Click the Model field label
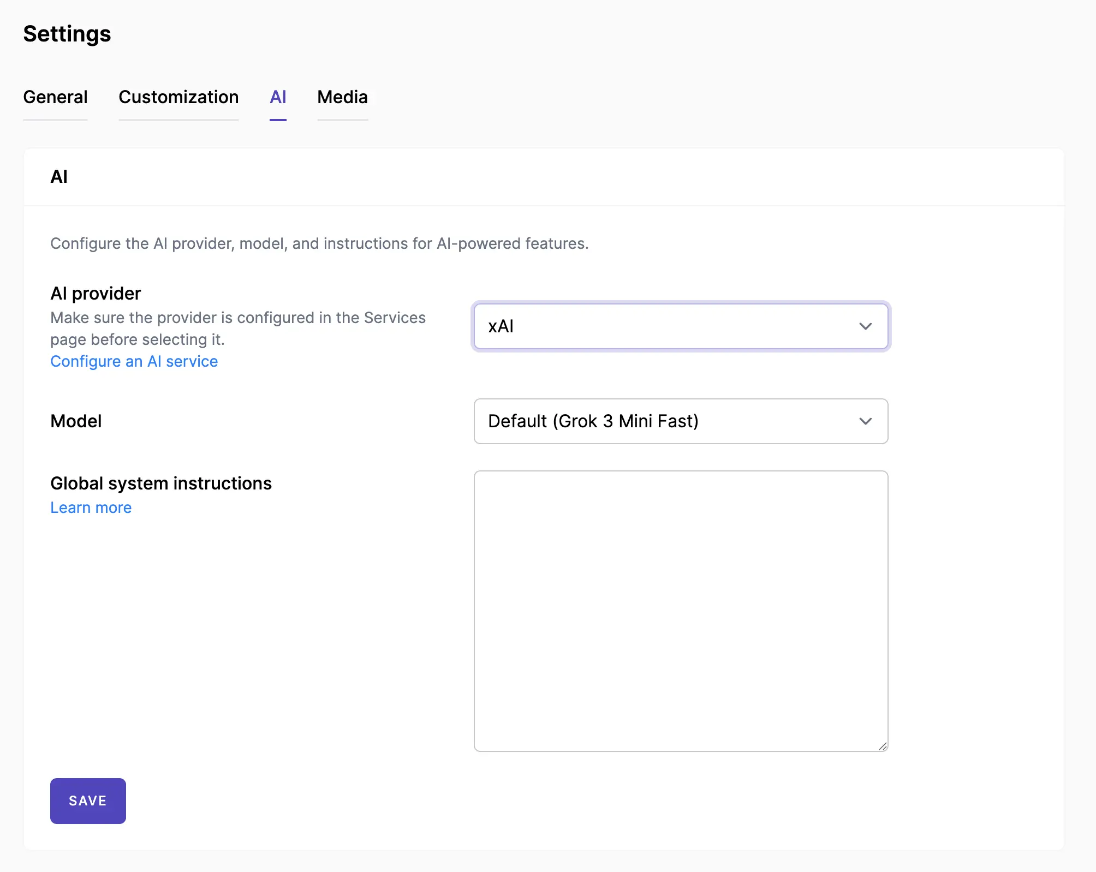1096x872 pixels. (x=76, y=421)
